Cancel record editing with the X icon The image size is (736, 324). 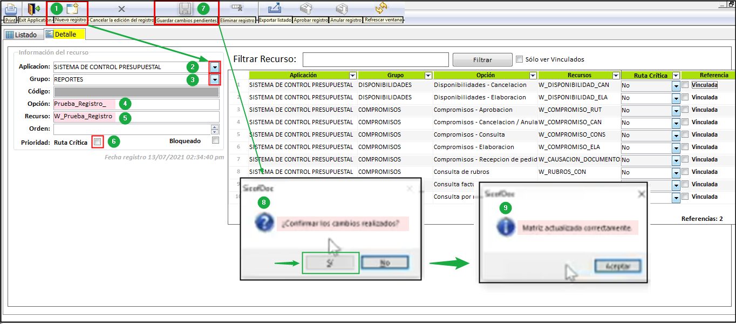121,9
